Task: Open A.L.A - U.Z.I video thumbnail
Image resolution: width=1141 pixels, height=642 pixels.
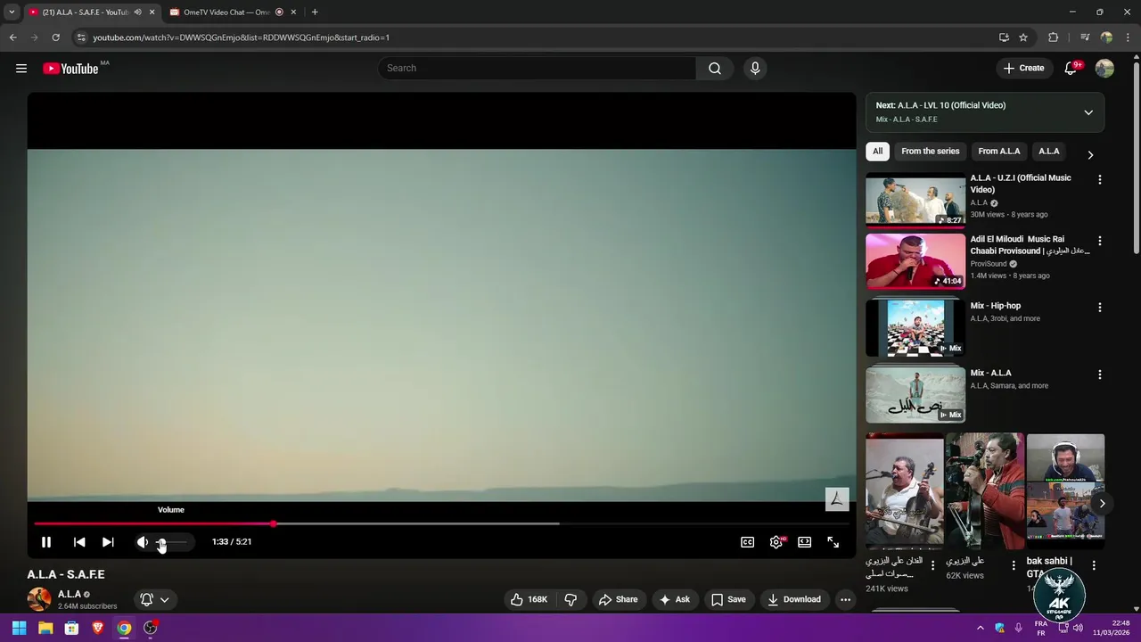Action: click(x=915, y=200)
